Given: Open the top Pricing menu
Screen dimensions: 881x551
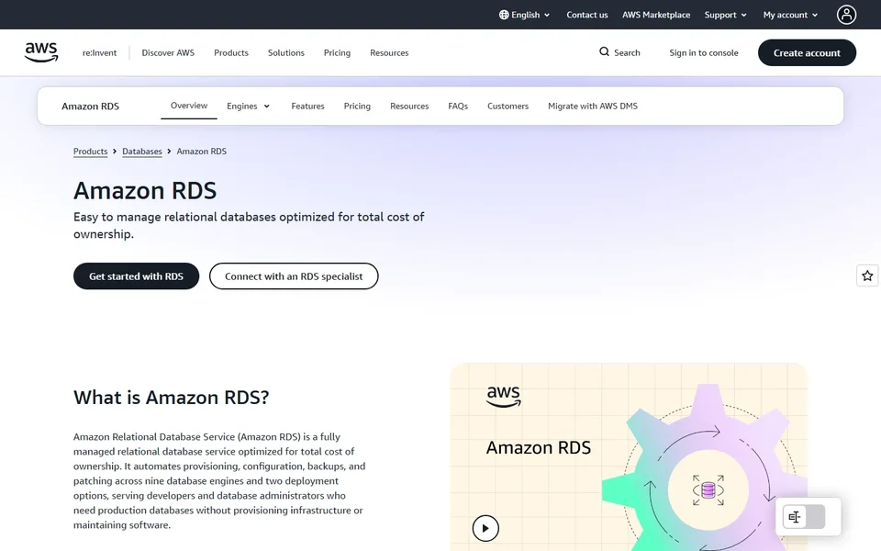Looking at the screenshot, I should 337,52.
